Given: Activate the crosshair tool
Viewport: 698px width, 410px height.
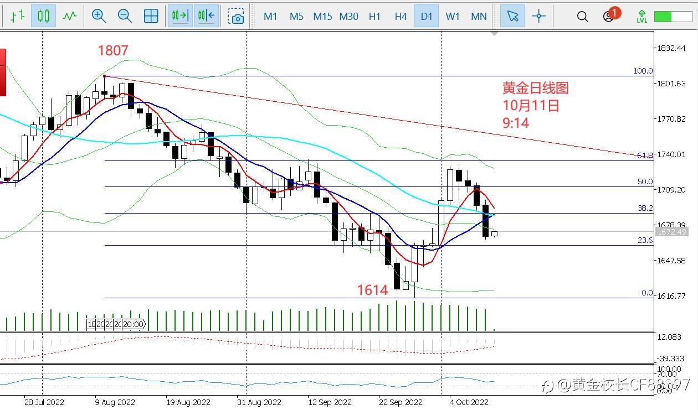Looking at the screenshot, I should tap(539, 16).
